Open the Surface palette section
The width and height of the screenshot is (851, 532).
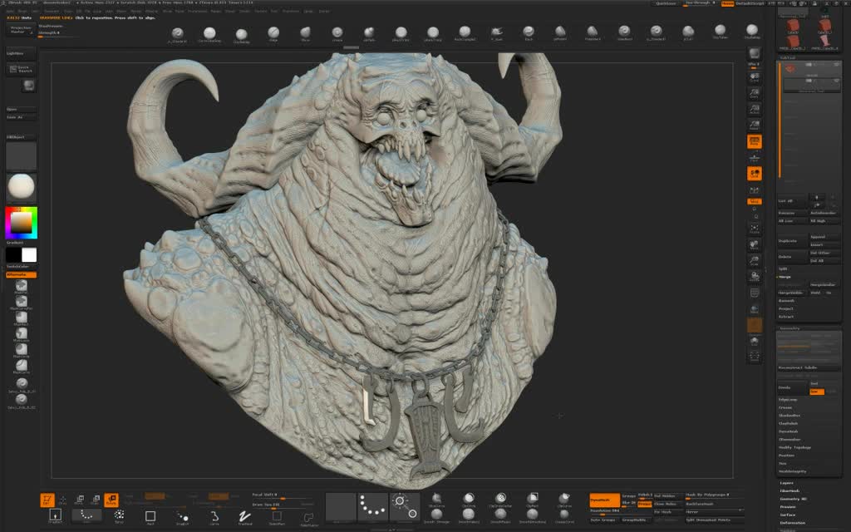point(788,515)
